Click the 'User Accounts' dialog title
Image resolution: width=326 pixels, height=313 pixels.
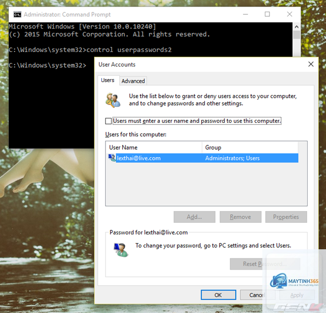coord(117,65)
